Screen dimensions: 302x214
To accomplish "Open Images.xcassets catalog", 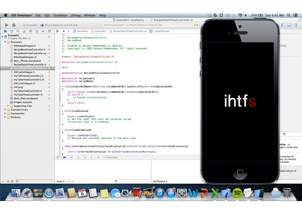I will (23, 102).
